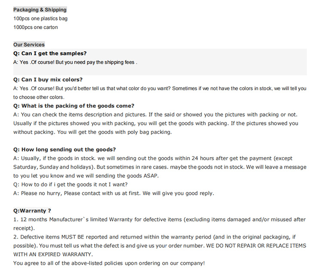Click the answer about paying shipping fees

75,62
